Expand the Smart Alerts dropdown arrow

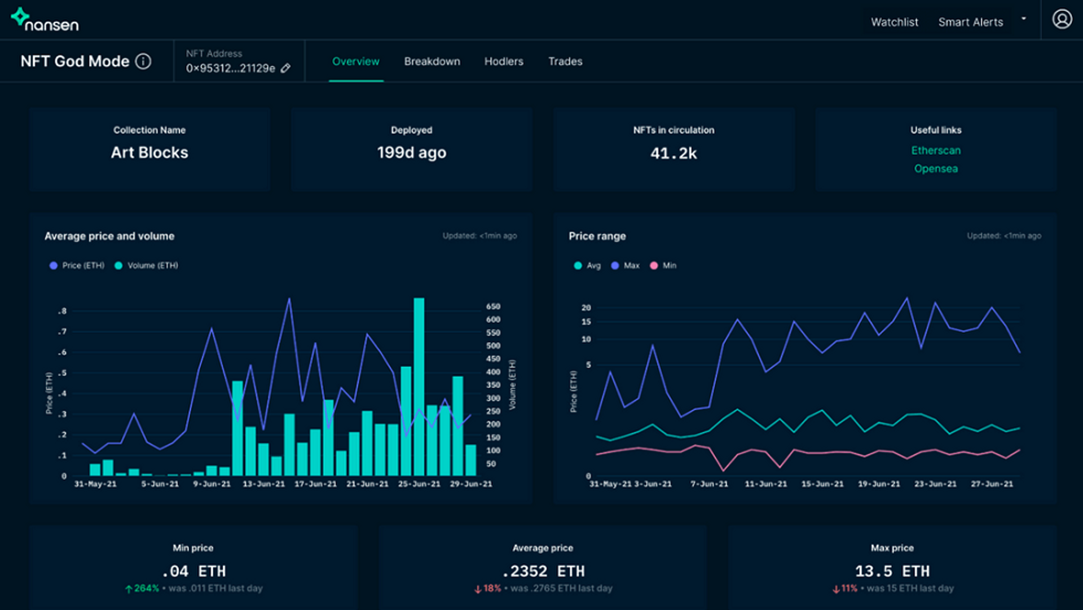tap(1024, 19)
